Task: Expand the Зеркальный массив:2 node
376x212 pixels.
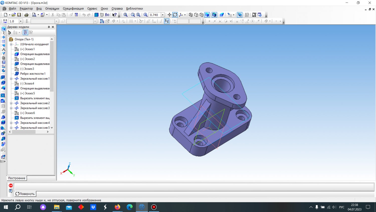Action: click(x=11, y=103)
